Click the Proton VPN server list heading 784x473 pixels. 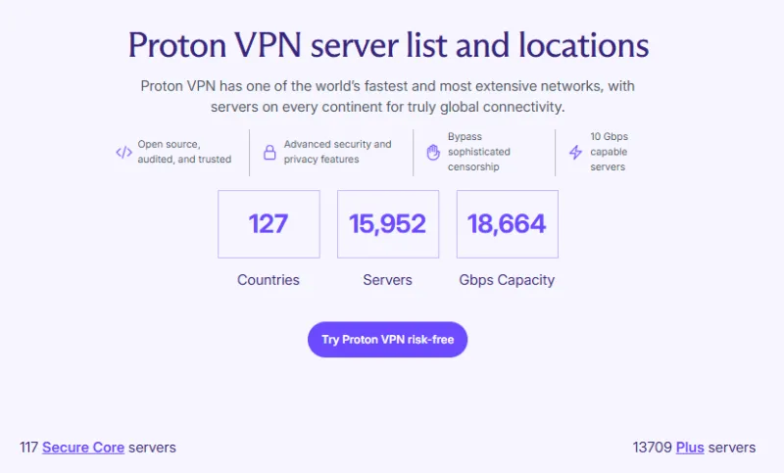pyautogui.click(x=389, y=45)
